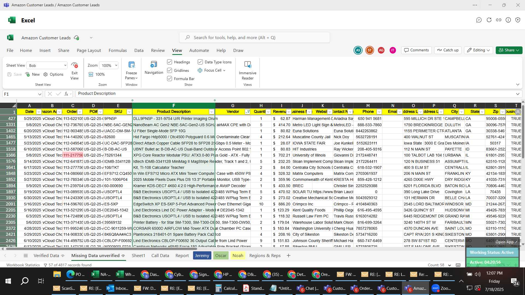Select the red highlighted 111-217756 cell
Screen dimensions: 525x295
point(73,155)
